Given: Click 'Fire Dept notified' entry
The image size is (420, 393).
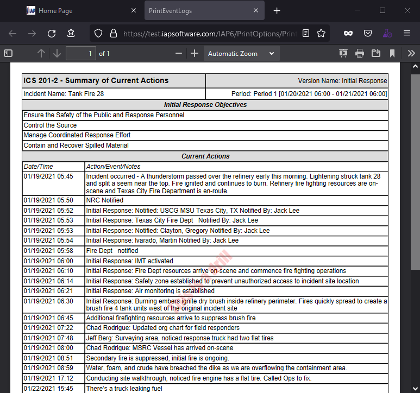Looking at the screenshot, I should (112, 251).
